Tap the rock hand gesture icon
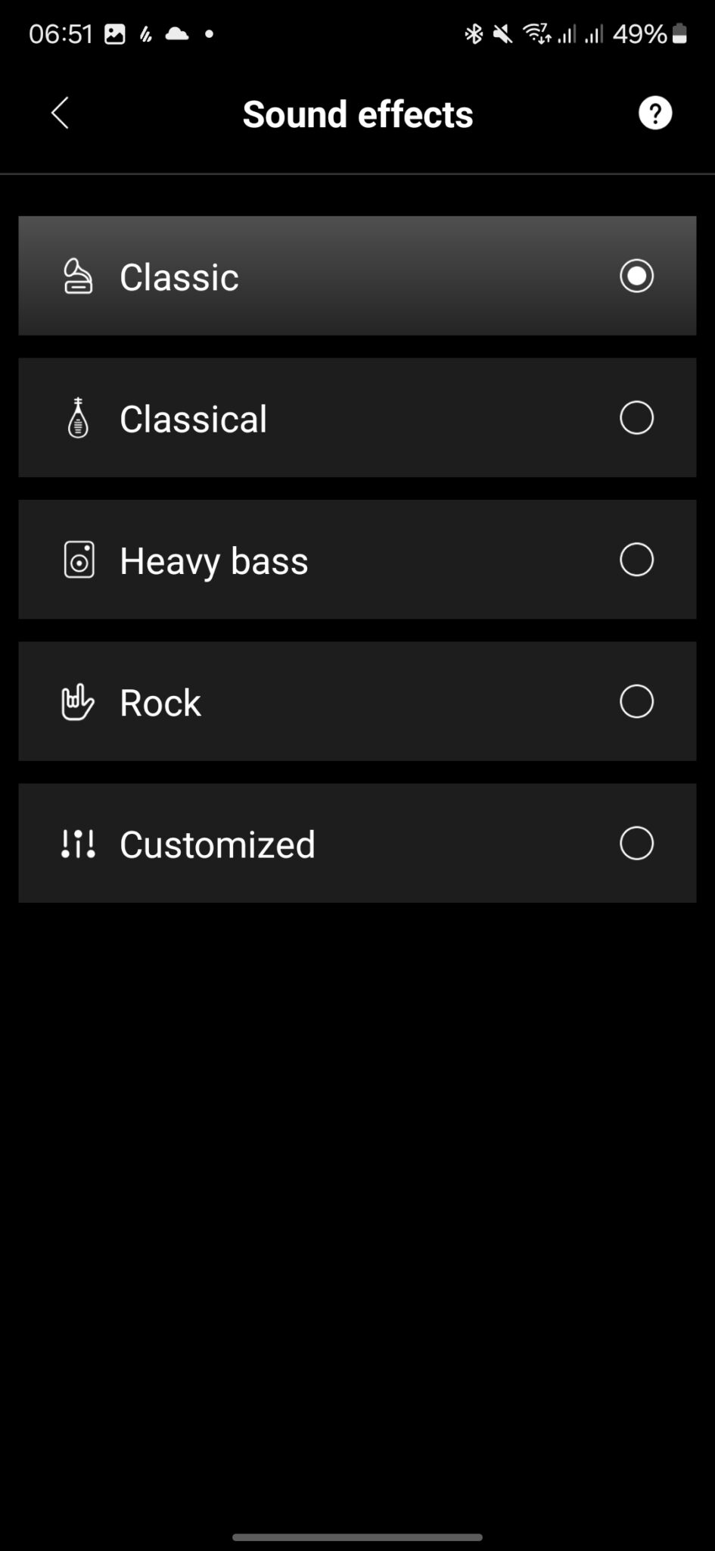715x1551 pixels. click(x=78, y=702)
